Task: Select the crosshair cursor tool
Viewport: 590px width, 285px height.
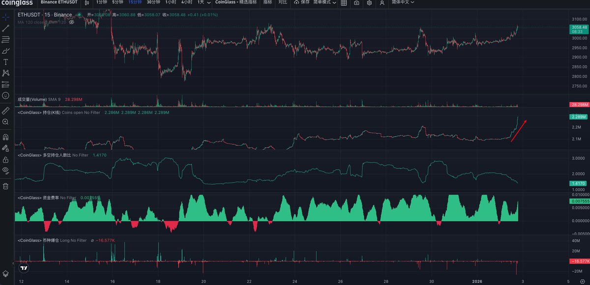Action: [x=5, y=17]
